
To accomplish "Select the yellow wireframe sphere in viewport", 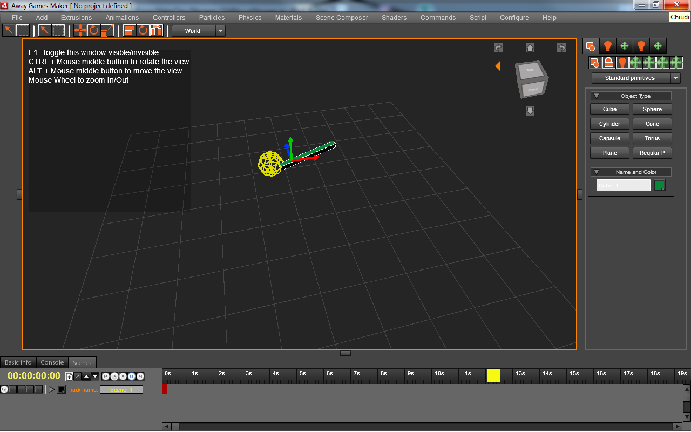I will click(x=270, y=164).
